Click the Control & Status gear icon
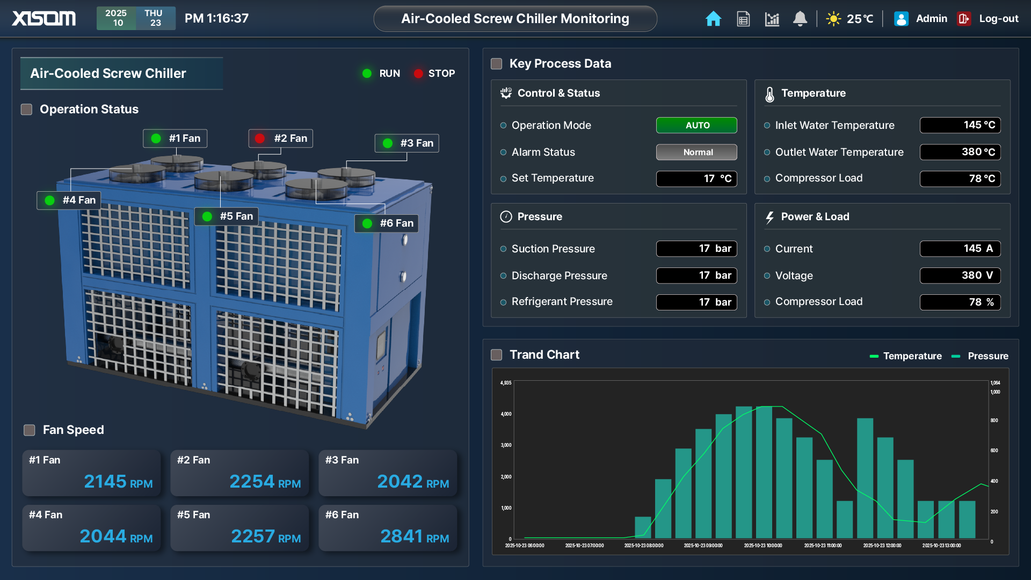 505,92
